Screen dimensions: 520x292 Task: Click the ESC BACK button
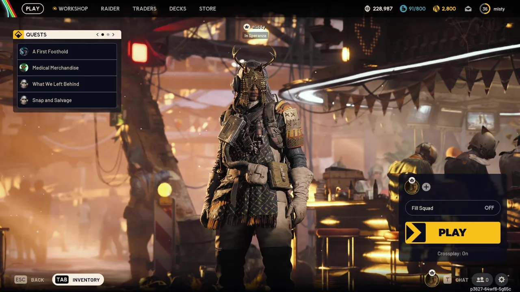click(29, 280)
